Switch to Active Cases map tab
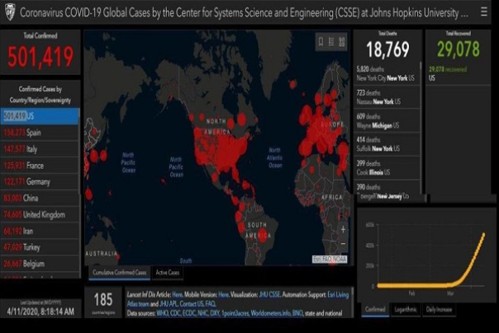Screen dimensions: 499x333 [168, 272]
